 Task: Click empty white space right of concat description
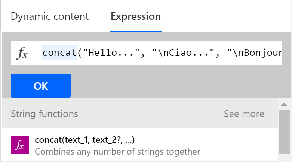pos(239,146)
